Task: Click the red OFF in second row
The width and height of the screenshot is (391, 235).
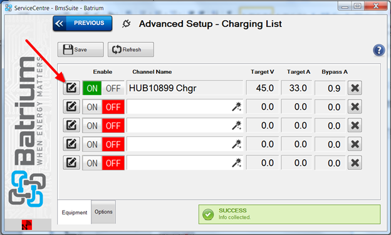Action: [113, 107]
